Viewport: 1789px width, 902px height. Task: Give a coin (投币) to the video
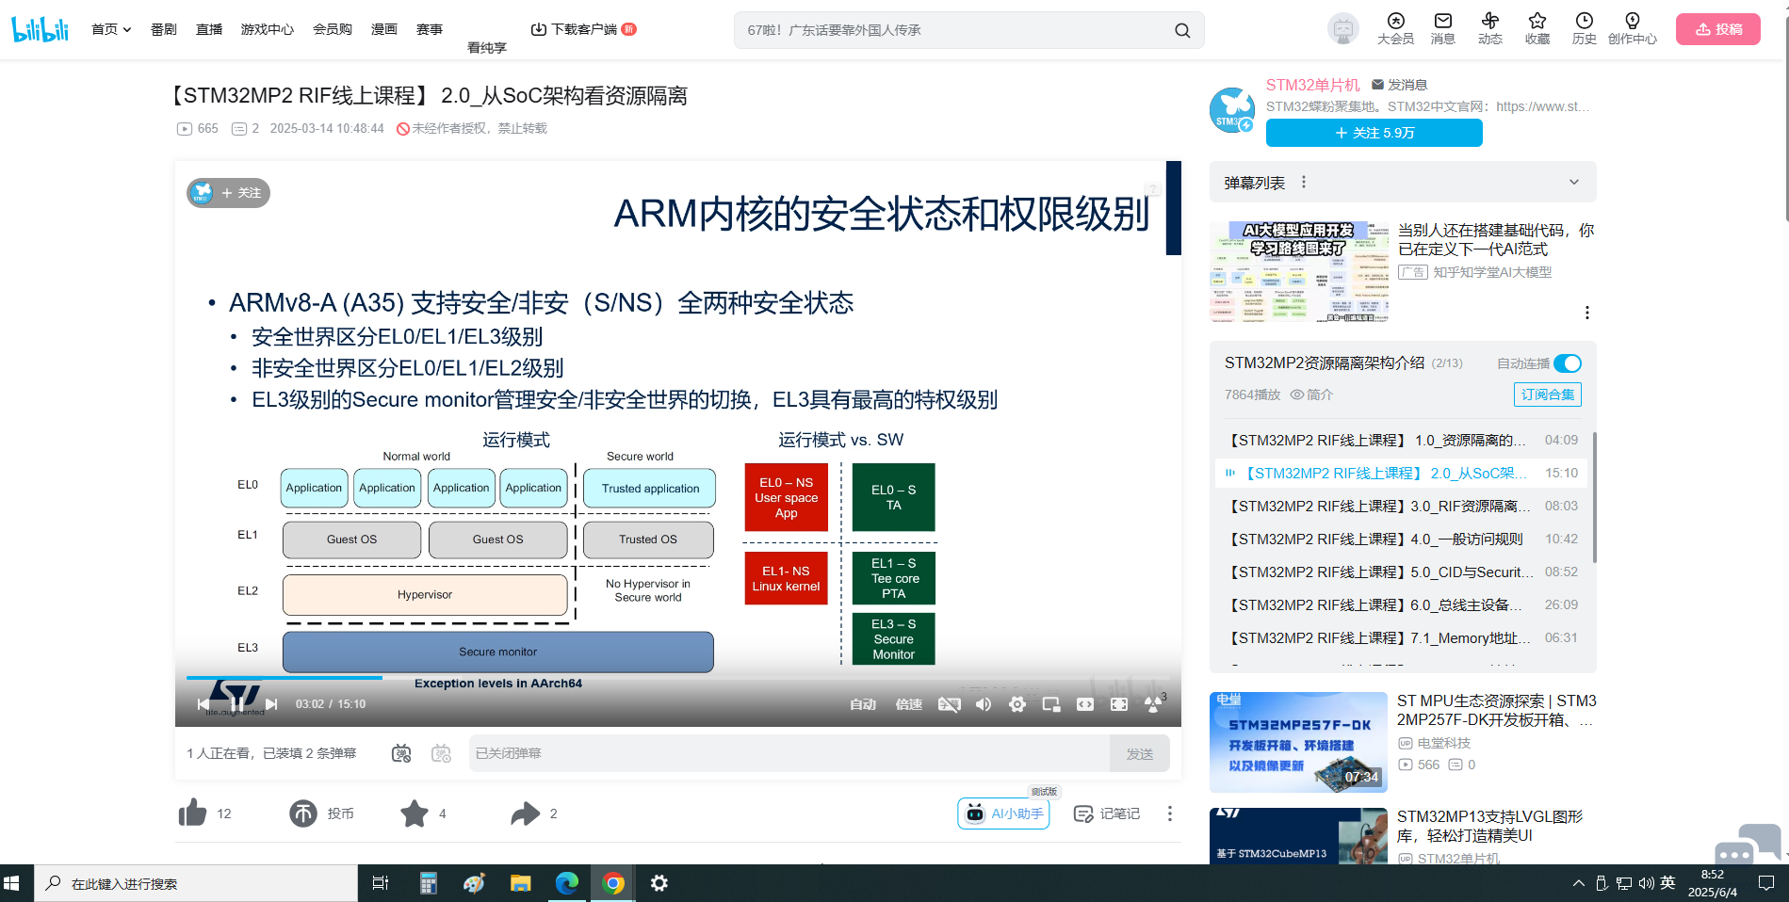pyautogui.click(x=303, y=813)
